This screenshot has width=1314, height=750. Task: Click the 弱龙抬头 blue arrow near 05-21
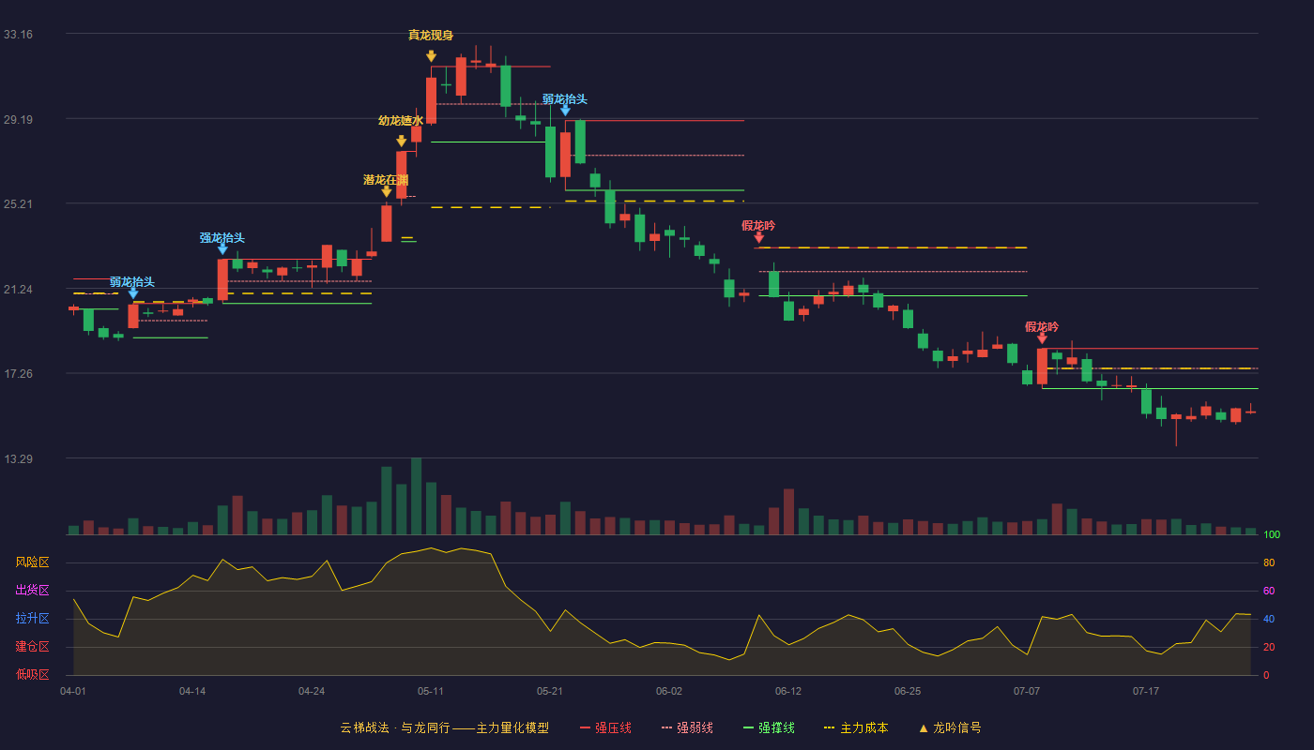(x=565, y=111)
